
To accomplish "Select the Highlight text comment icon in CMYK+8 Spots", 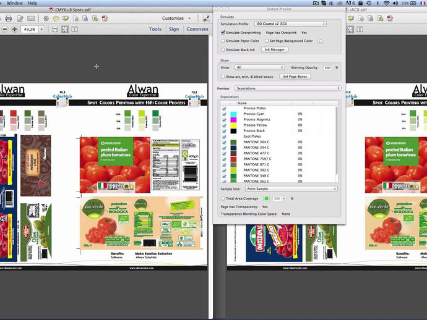I will [66, 18].
